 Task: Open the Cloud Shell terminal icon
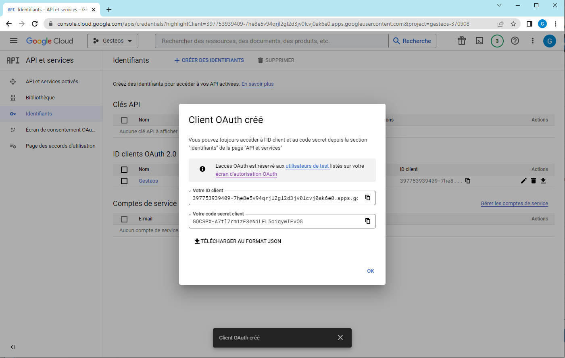(479, 41)
